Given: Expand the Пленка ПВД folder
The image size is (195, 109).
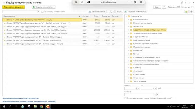Looking at the screenshot, I should coord(129,51).
